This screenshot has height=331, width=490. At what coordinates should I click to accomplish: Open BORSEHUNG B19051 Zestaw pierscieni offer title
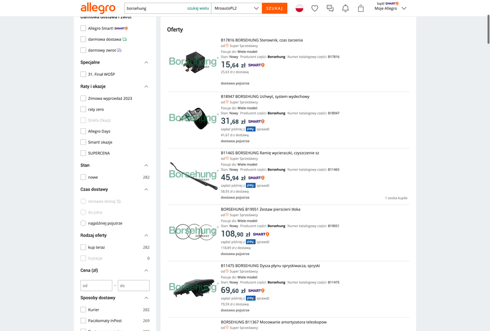tap(260, 210)
